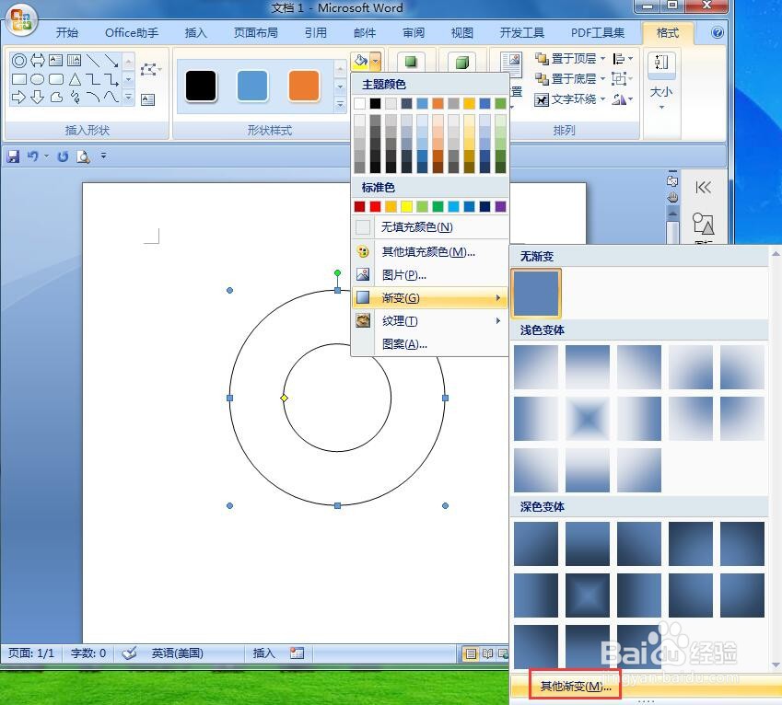Choose white in theme colors top row
This screenshot has height=705, width=782.
tap(359, 103)
